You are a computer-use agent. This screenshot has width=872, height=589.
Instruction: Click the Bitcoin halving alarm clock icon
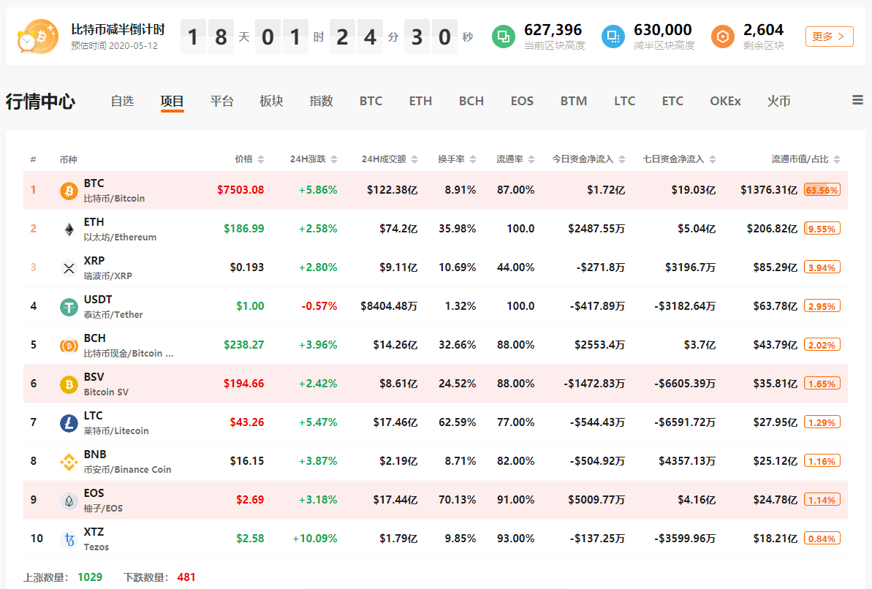[x=37, y=37]
